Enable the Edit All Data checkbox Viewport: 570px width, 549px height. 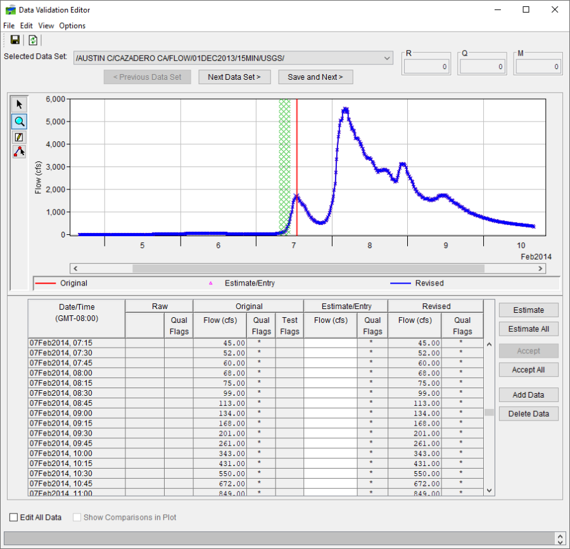pyautogui.click(x=14, y=517)
